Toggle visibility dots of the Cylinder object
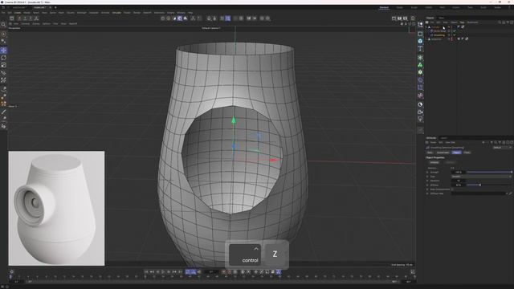 coord(451,27)
